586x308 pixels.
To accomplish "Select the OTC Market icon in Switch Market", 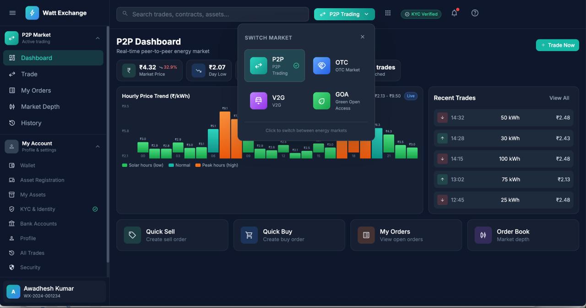I will [321, 66].
